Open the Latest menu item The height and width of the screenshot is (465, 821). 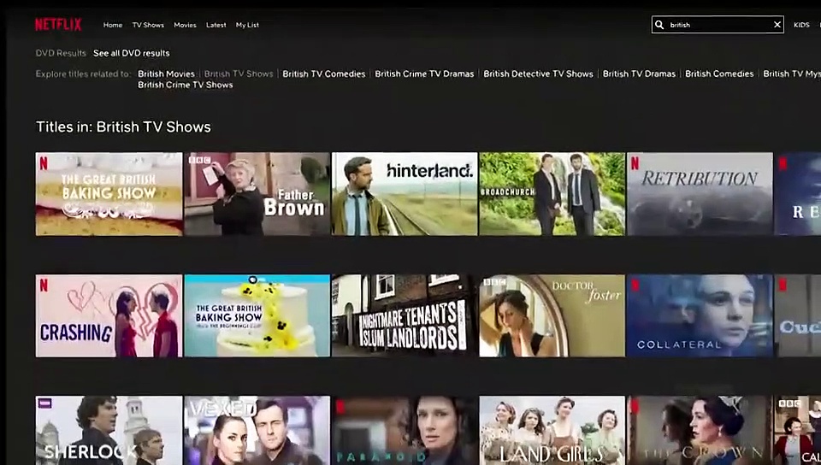click(216, 25)
